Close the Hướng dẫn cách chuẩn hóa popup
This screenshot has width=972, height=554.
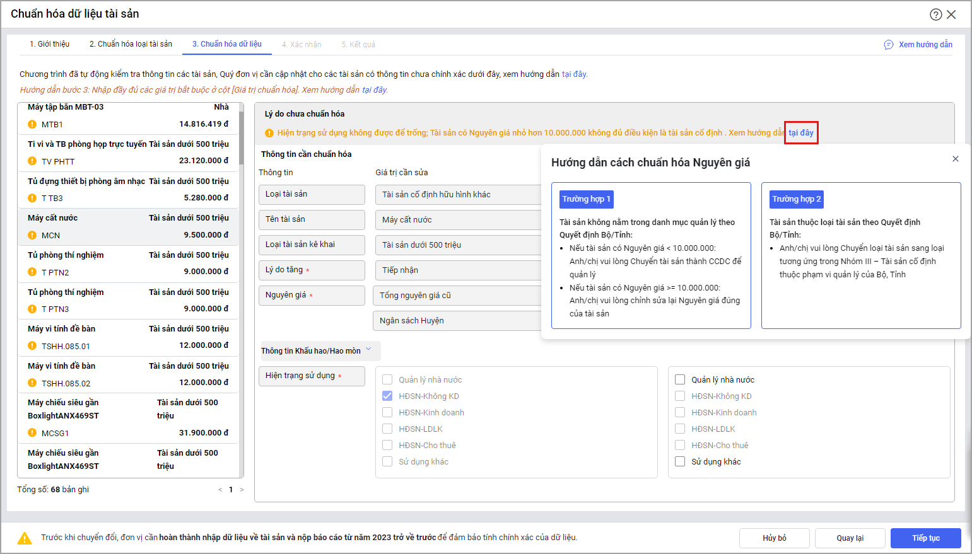pos(956,159)
